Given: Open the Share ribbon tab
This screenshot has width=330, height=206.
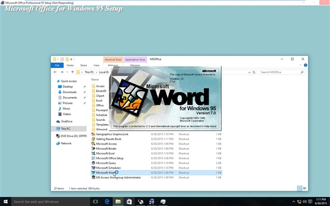Looking at the screenshot, I should click(x=84, y=65).
